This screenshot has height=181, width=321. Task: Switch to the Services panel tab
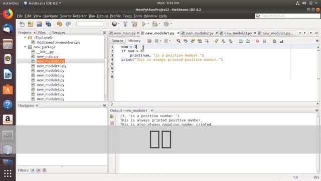(x=59, y=33)
